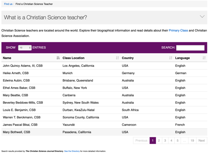
Task: Click the Previous pagination button
Action: 141,140
